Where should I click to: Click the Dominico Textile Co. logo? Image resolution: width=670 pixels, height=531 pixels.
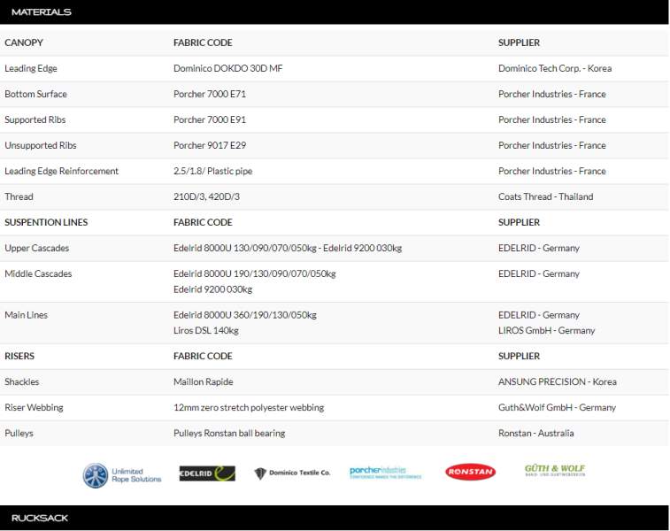pyautogui.click(x=292, y=473)
